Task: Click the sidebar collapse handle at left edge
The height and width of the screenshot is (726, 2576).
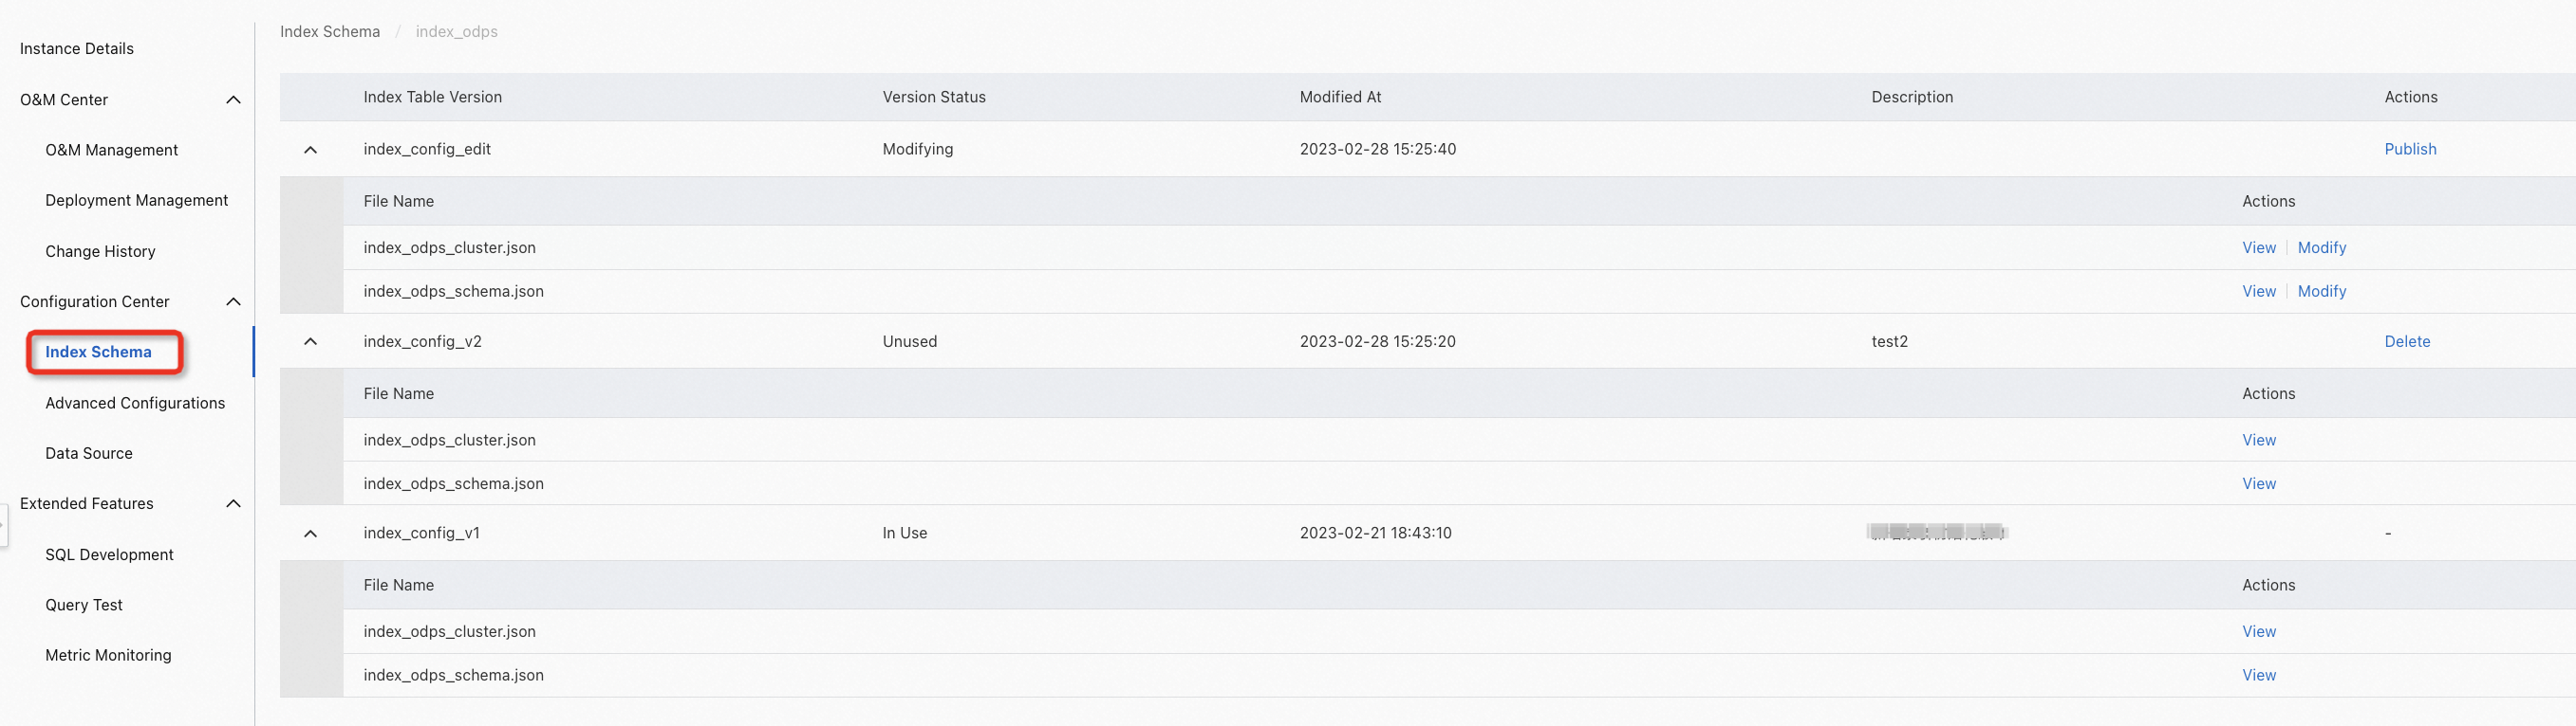Action: click(3, 525)
